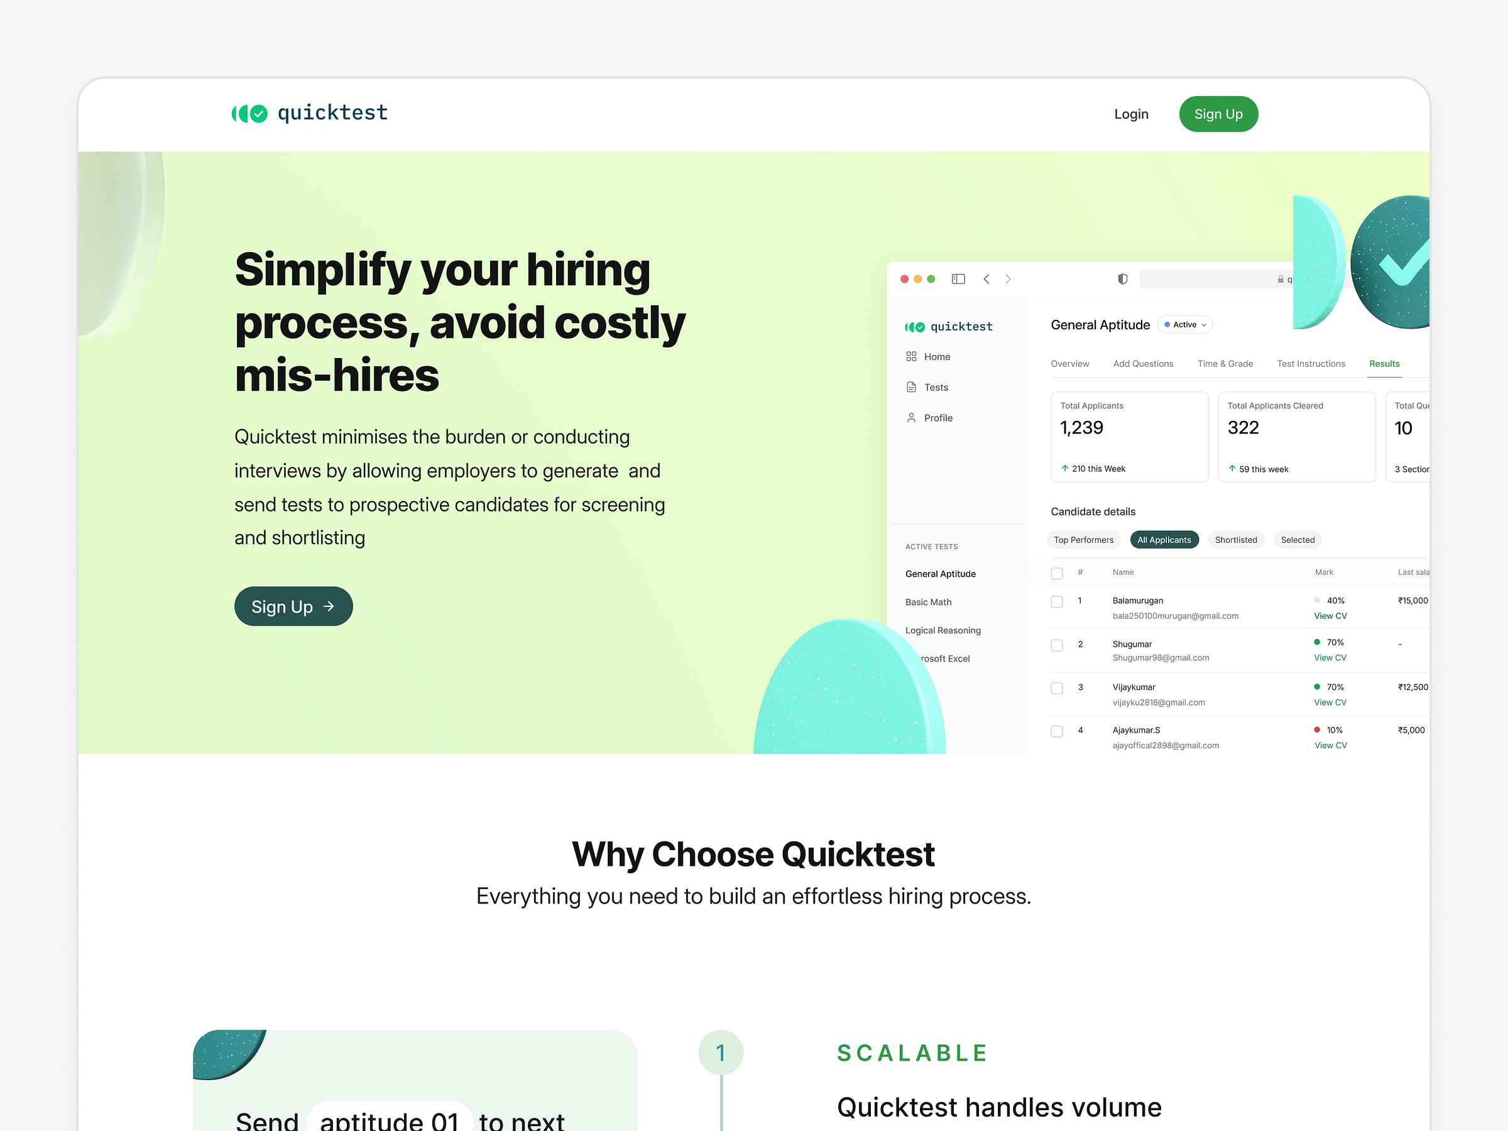1508x1131 pixels.
Task: Expand the Active status dropdown on General Aptitude
Action: point(1188,327)
